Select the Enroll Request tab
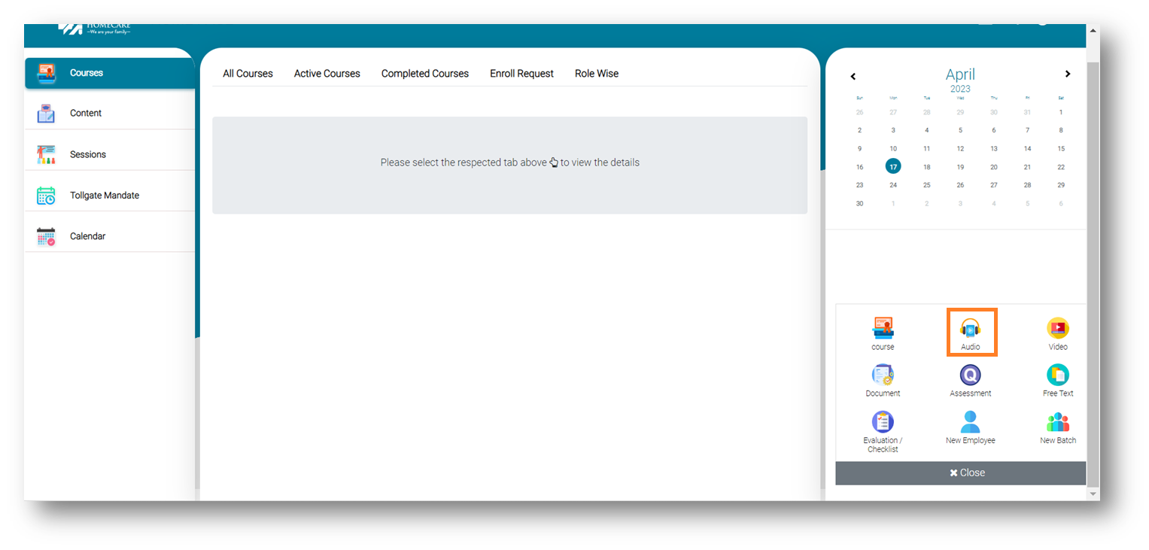This screenshot has height=550, width=1149. pyautogui.click(x=521, y=74)
